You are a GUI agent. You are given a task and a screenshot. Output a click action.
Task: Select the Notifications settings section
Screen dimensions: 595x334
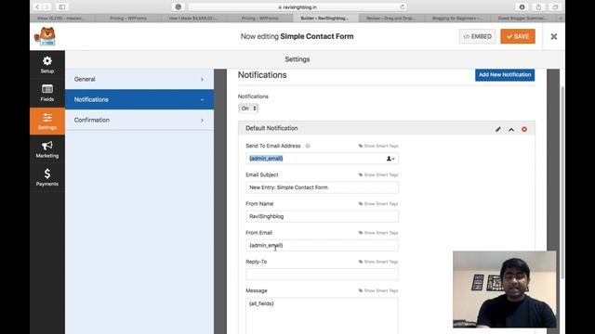click(139, 99)
